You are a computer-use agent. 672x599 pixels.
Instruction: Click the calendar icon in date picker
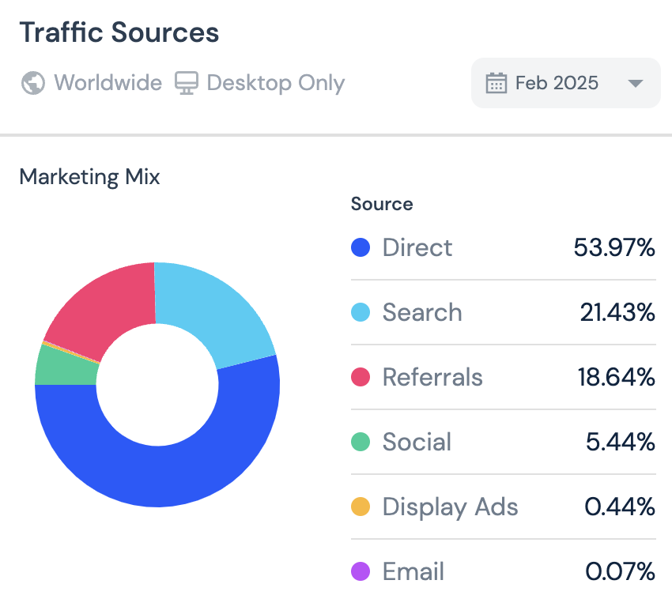[x=496, y=83]
